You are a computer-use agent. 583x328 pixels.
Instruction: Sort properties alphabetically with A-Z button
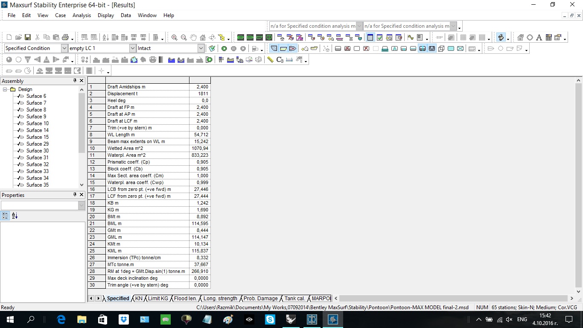click(x=15, y=216)
